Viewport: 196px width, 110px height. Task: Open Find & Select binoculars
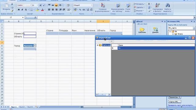168,7
